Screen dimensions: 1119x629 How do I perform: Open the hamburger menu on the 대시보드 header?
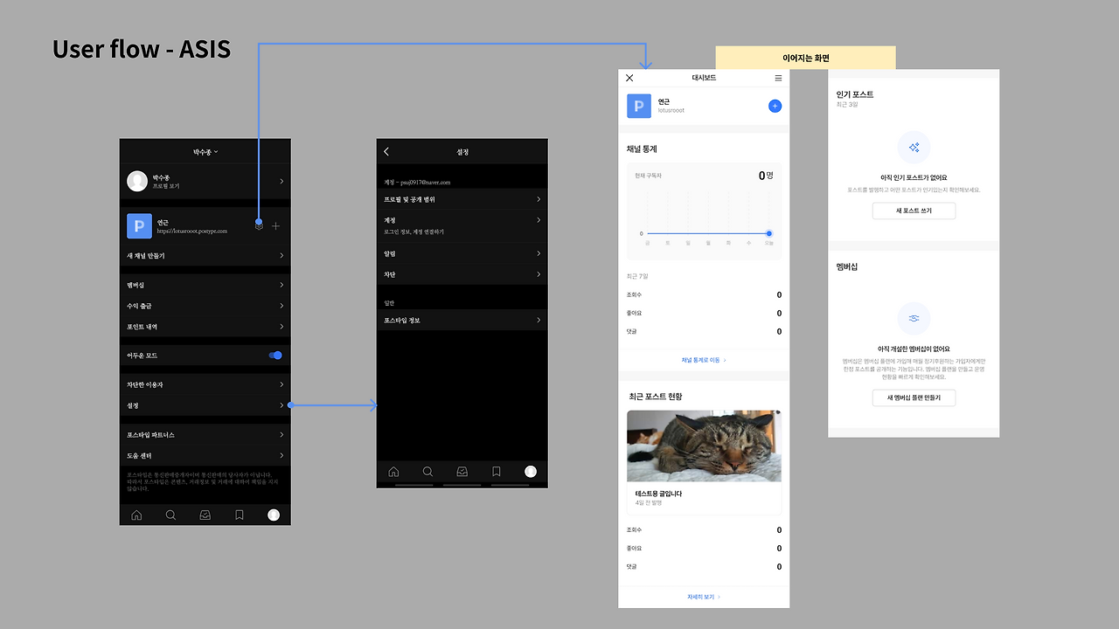[778, 78]
